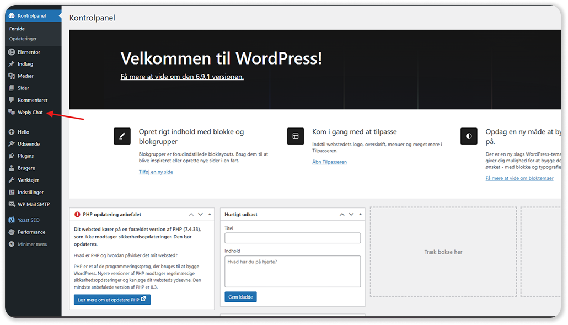
Task: Click the Gem kladde button
Action: pos(240,297)
